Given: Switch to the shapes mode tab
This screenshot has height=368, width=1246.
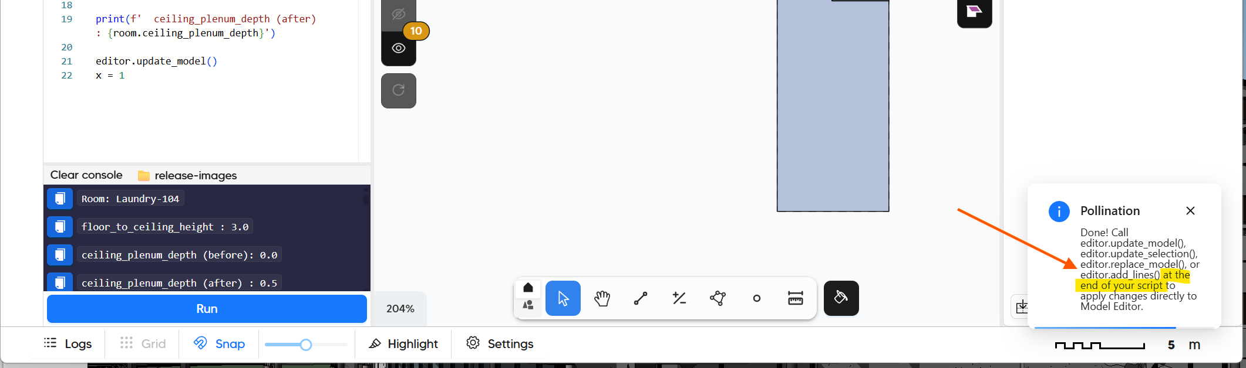Looking at the screenshot, I should (528, 305).
